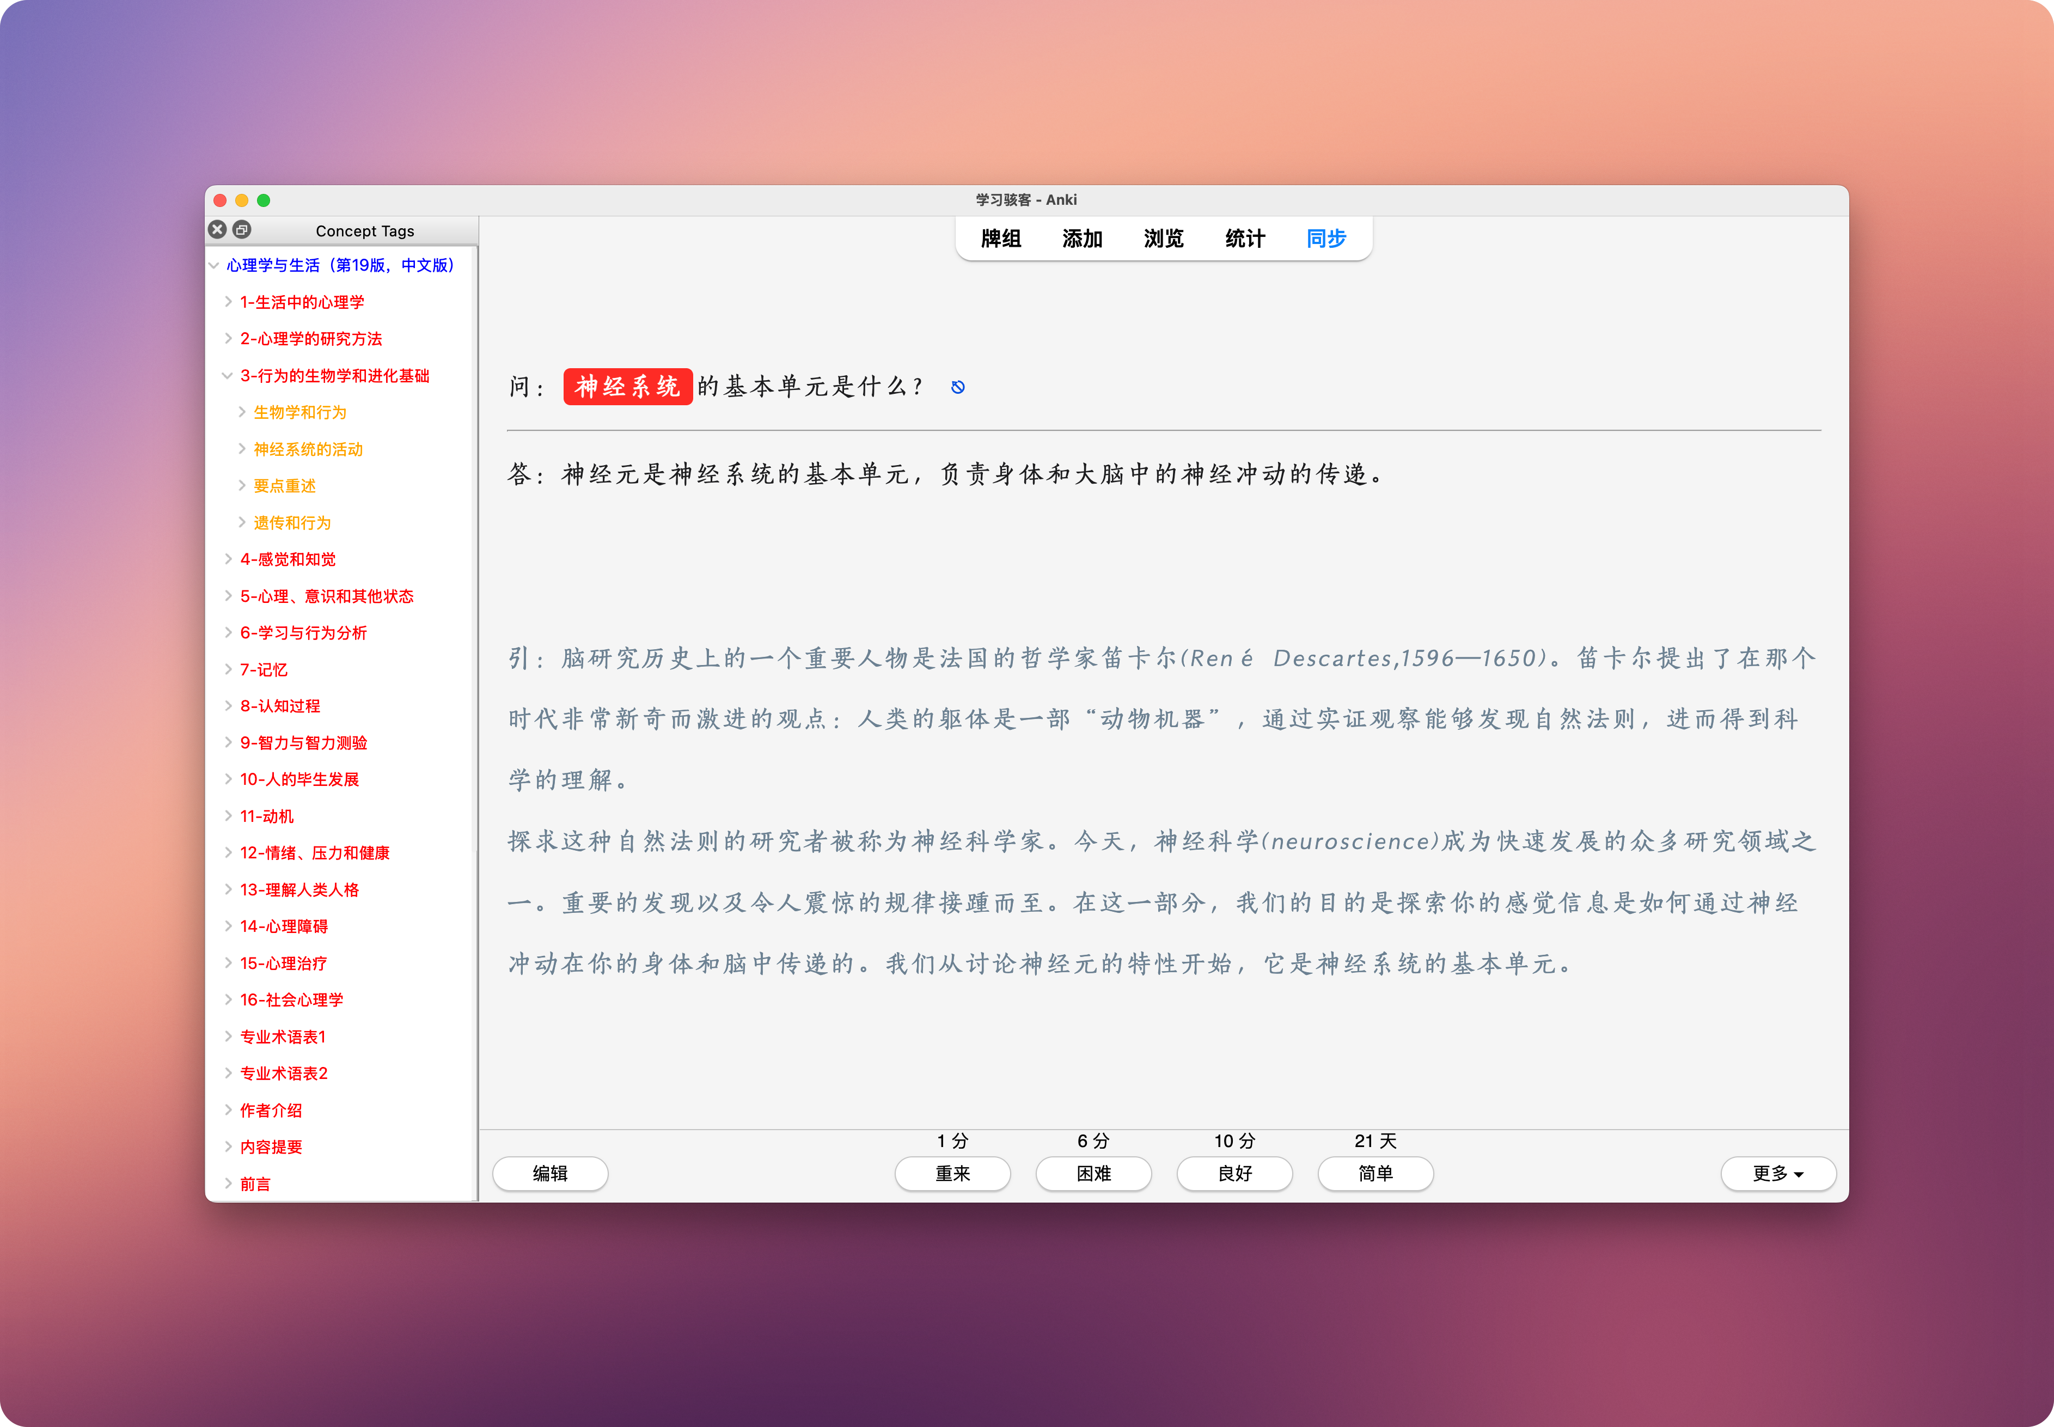The height and width of the screenshot is (1427, 2054).
Task: Collapse the 心理学与生活 root tag
Action: click(213, 266)
